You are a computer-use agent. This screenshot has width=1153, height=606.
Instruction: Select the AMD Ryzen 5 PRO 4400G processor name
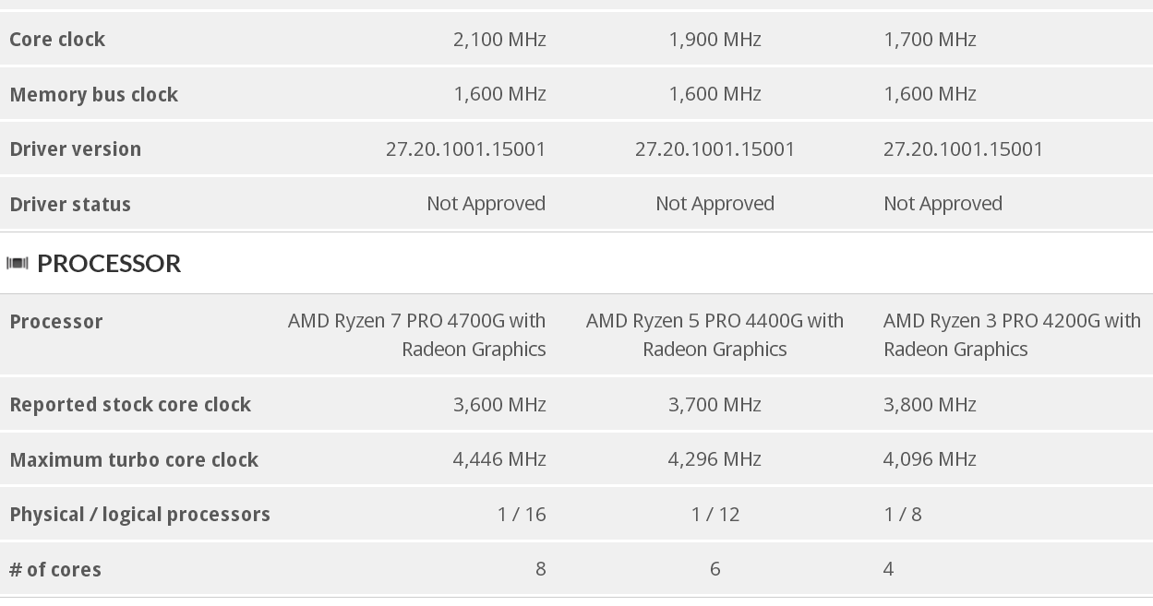pos(715,335)
